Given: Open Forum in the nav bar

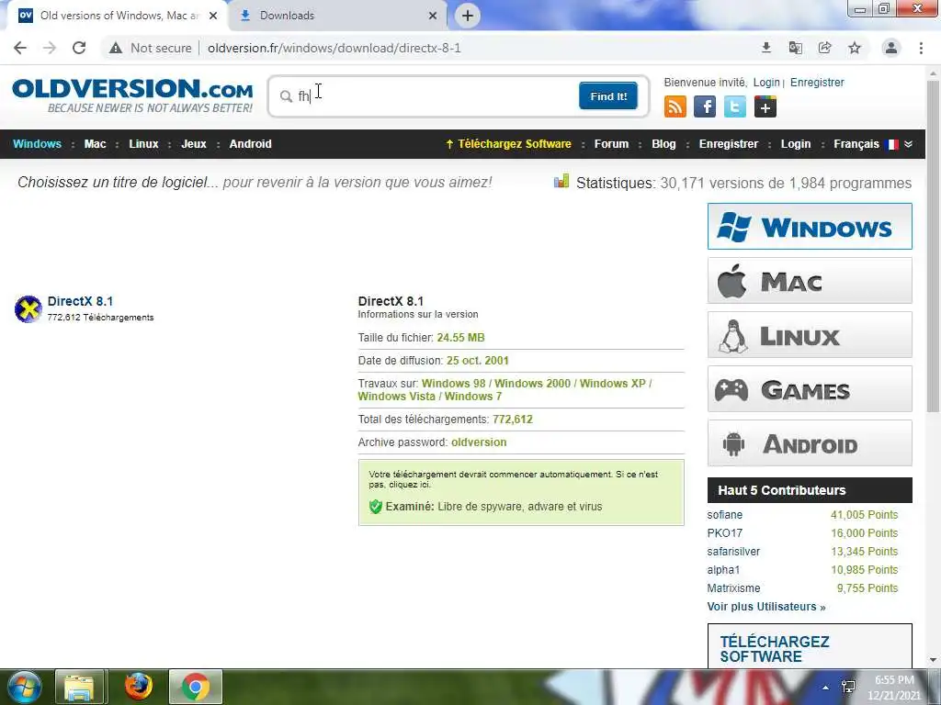Looking at the screenshot, I should tap(611, 144).
